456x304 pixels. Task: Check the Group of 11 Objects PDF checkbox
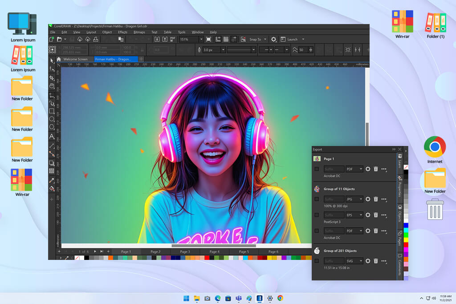tap(317, 231)
